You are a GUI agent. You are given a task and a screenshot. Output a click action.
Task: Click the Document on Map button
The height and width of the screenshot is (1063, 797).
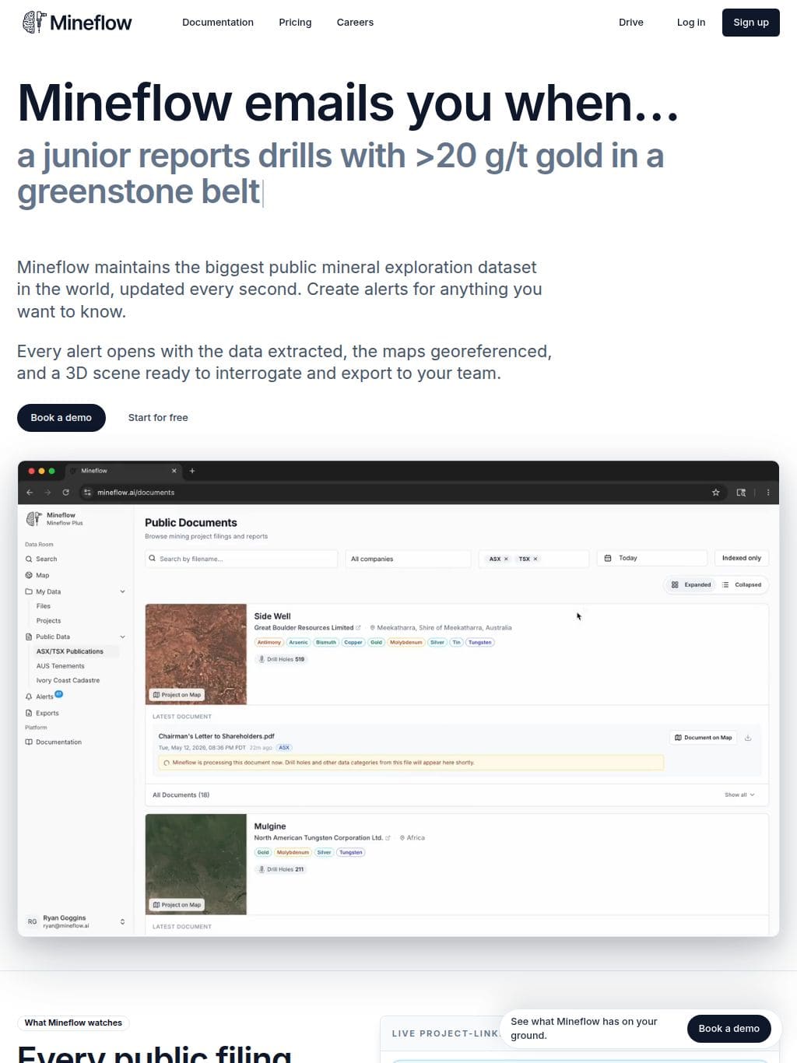click(x=704, y=738)
